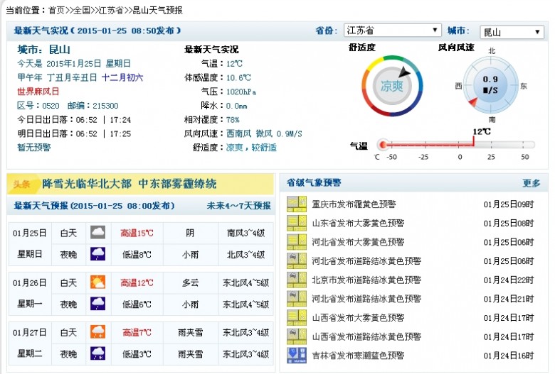The image size is (555, 374).
Task: Click the partly cloudy icon for January 26 daytime
Action: (97, 282)
